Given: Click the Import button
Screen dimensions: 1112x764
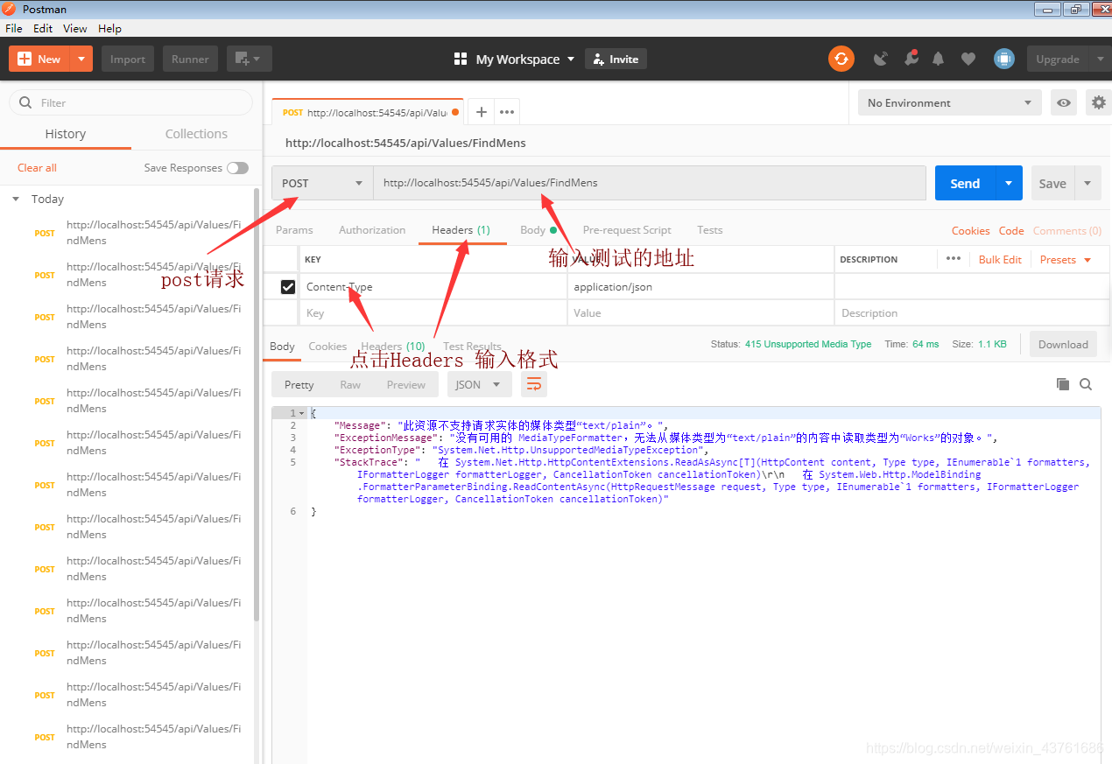Looking at the screenshot, I should [128, 59].
